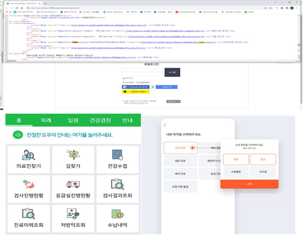
Task: Open the 길찾기 signpost icon
Action: (73, 155)
